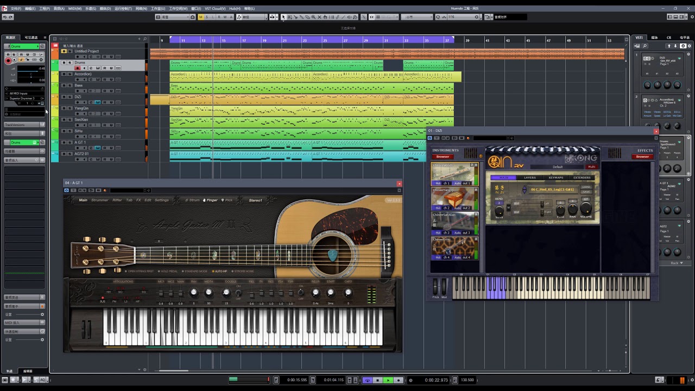The height and width of the screenshot is (391, 695).
Task: Click the record enable button in the inspector
Action: [x=8, y=61]
